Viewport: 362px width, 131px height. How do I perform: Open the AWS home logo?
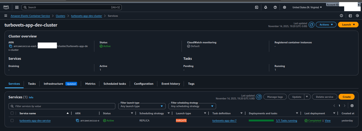pyautogui.click(x=6, y=7)
